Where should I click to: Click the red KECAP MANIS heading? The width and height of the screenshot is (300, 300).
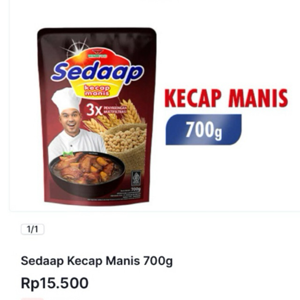point(226,98)
